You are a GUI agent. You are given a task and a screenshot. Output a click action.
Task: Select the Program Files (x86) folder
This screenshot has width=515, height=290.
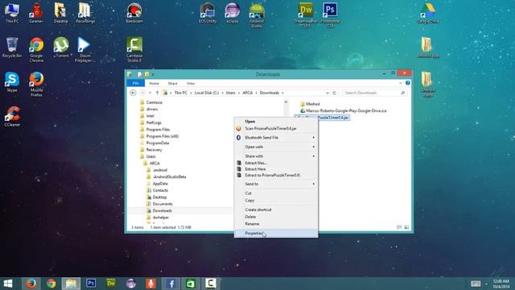pos(163,136)
